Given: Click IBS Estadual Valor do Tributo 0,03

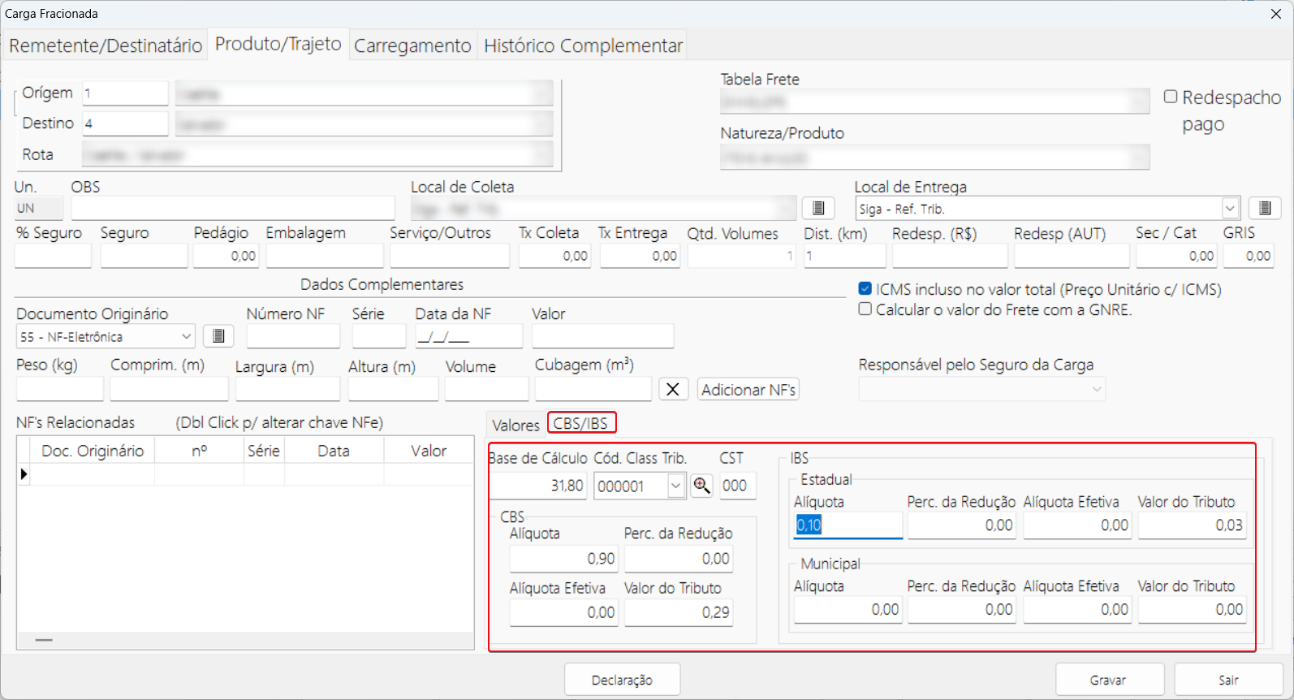Looking at the screenshot, I should pyautogui.click(x=1192, y=525).
